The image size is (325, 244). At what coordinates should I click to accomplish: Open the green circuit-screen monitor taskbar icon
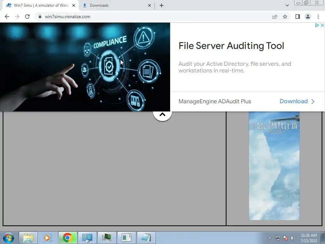coord(107,238)
